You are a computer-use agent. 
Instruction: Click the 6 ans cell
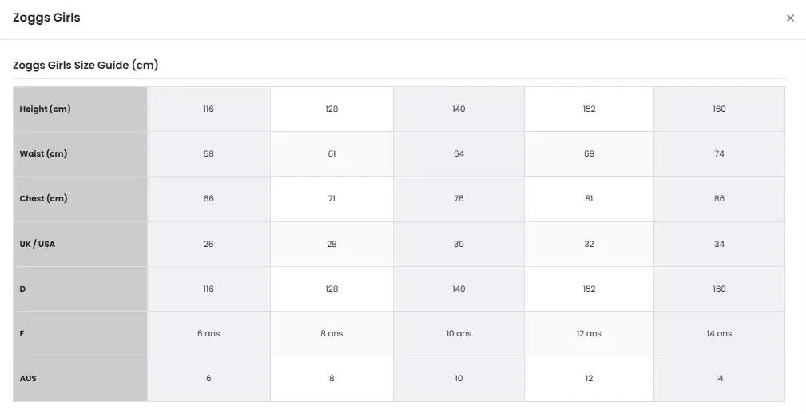[x=208, y=334]
